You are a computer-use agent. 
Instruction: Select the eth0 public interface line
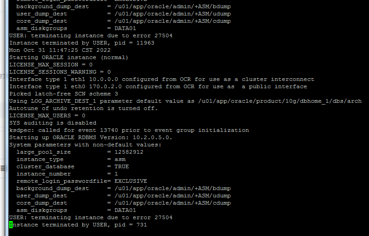[158, 86]
